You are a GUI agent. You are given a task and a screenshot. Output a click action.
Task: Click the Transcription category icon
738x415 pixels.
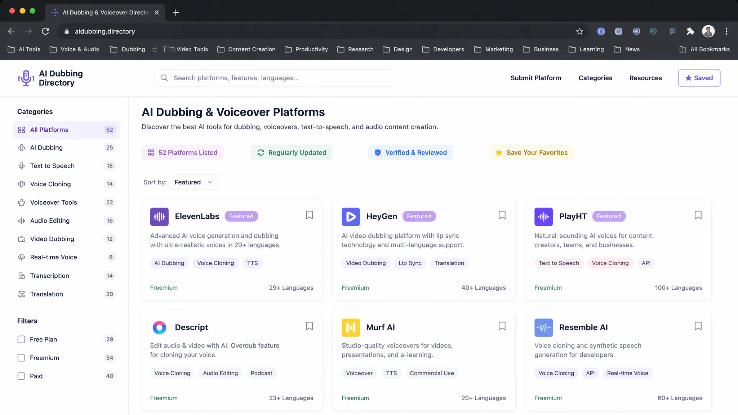pos(22,276)
